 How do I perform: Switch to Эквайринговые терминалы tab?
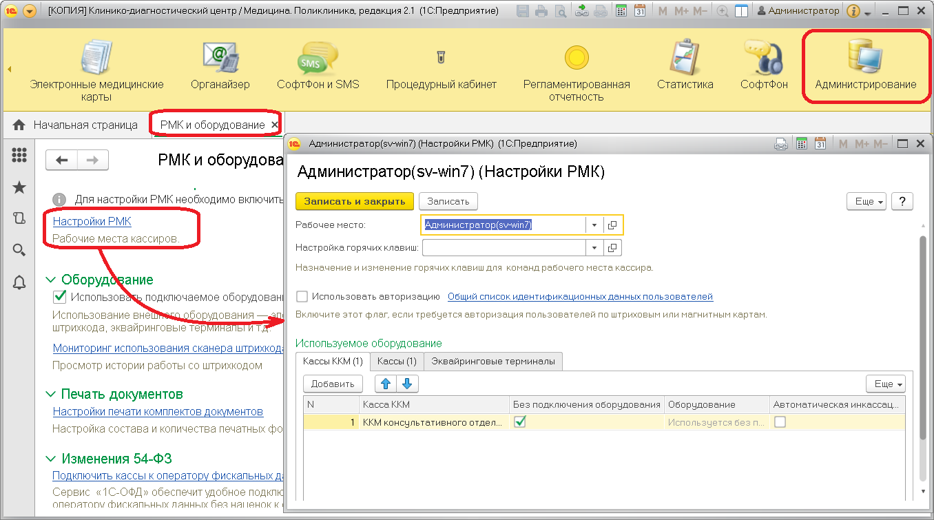click(x=494, y=361)
